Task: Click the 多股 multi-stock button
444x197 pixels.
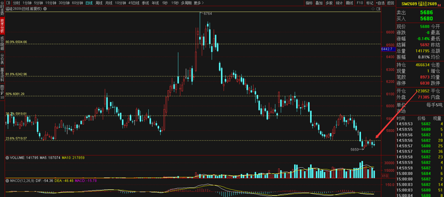Action: coord(329,3)
